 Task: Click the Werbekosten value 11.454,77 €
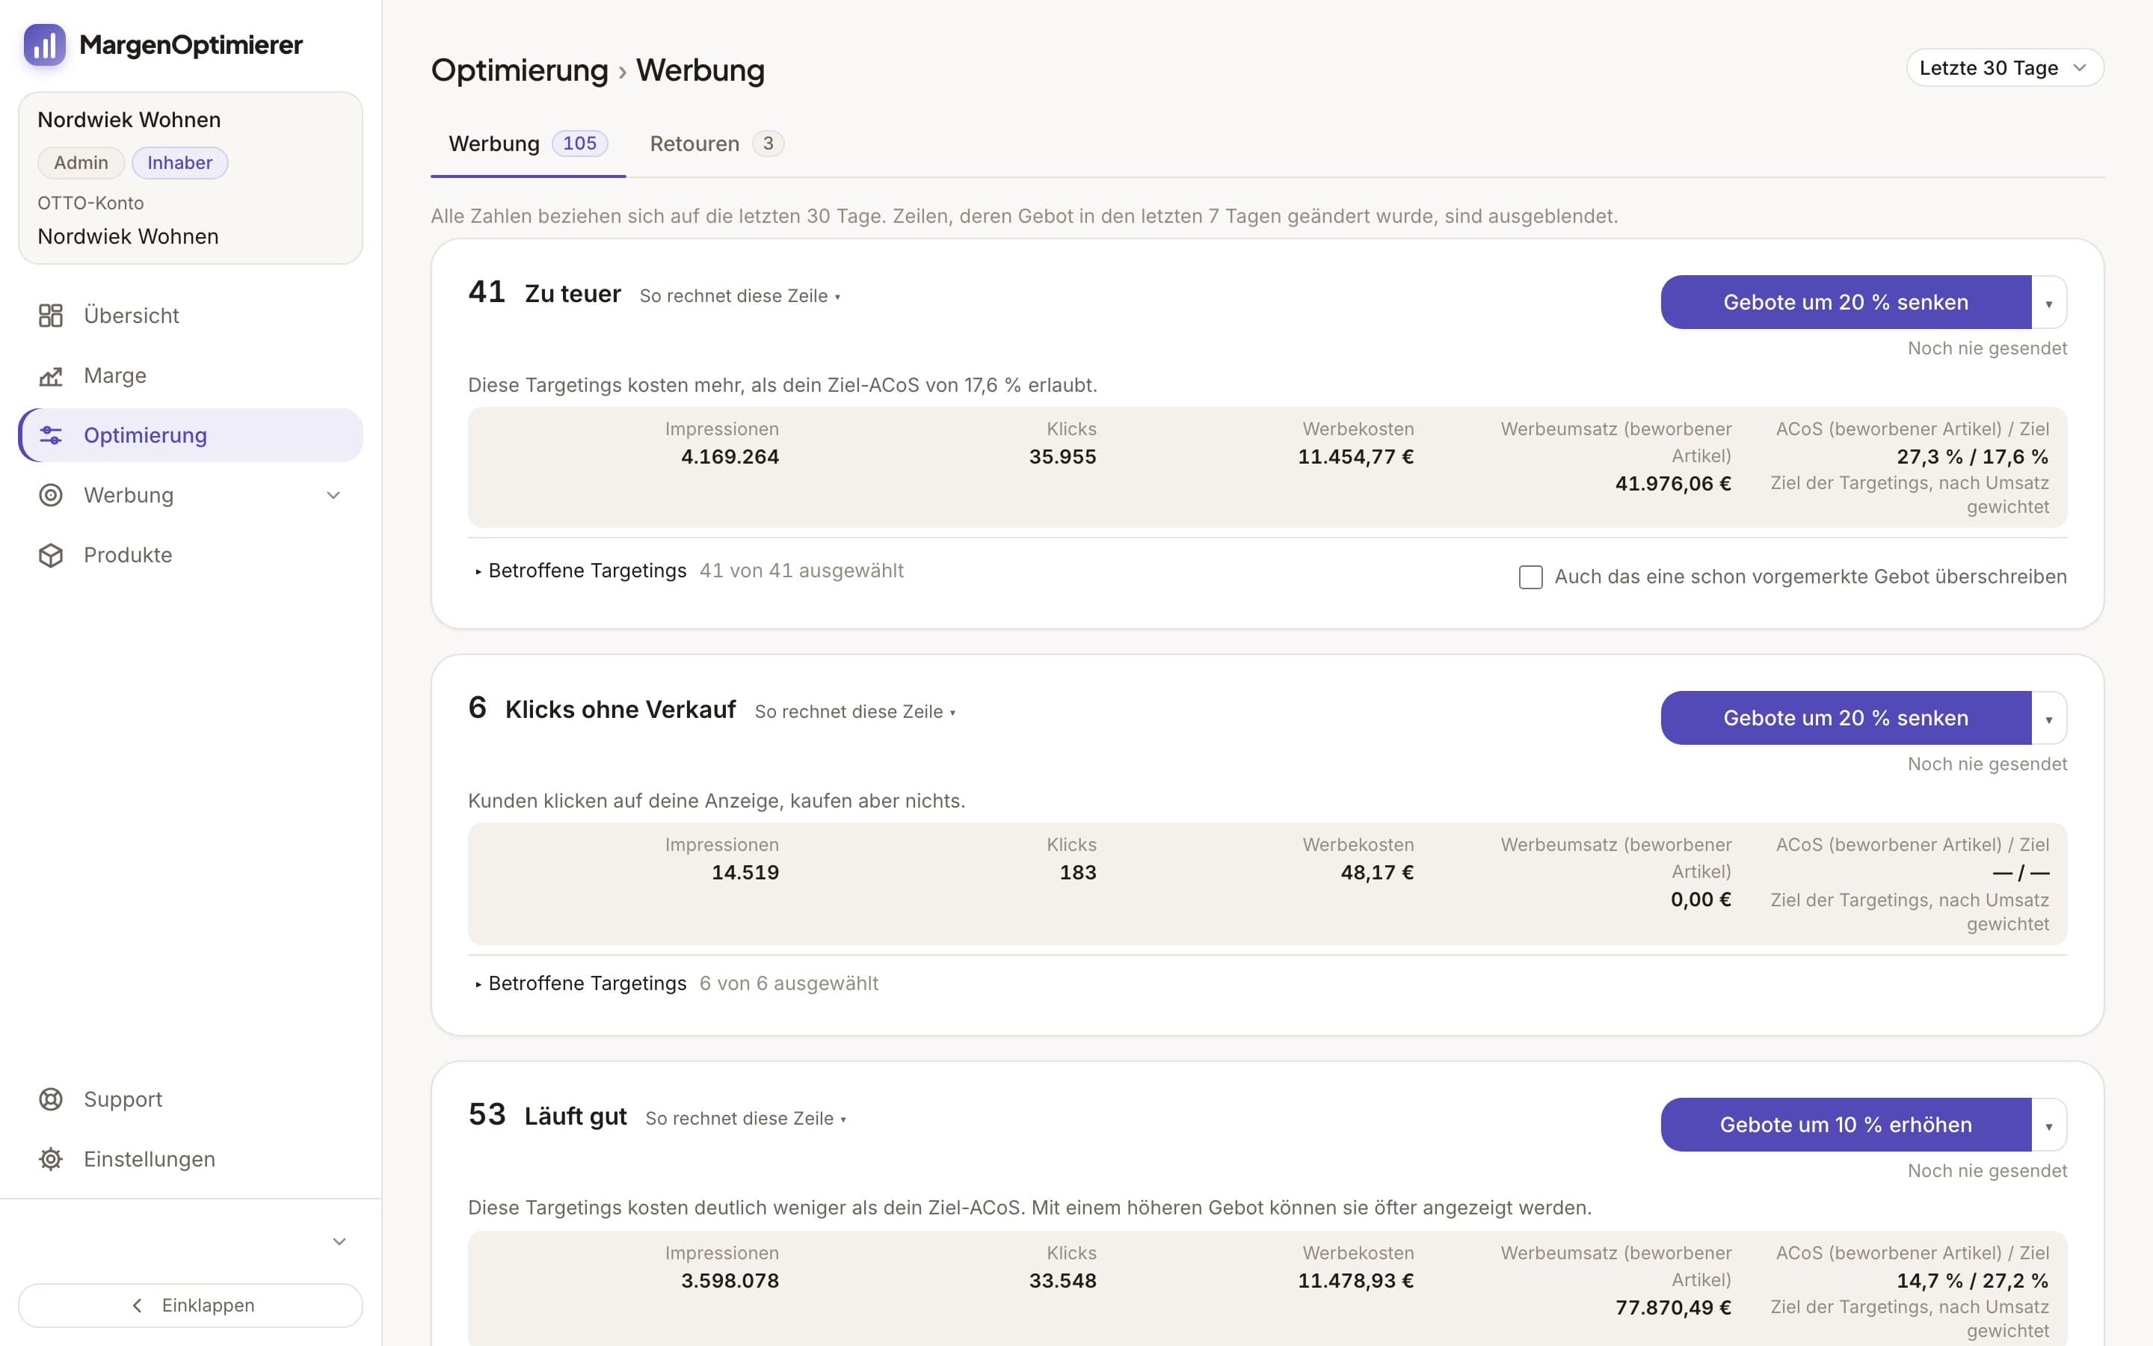pyautogui.click(x=1356, y=457)
